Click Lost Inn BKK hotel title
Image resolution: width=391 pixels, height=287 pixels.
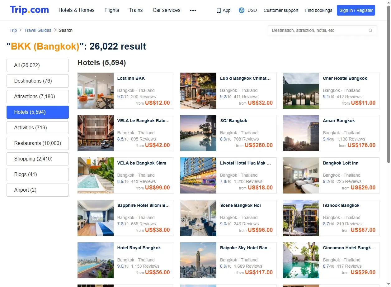131,78
